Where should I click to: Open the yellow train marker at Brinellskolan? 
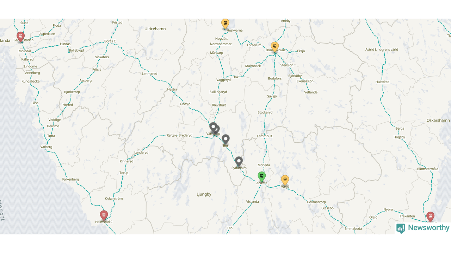275,47
